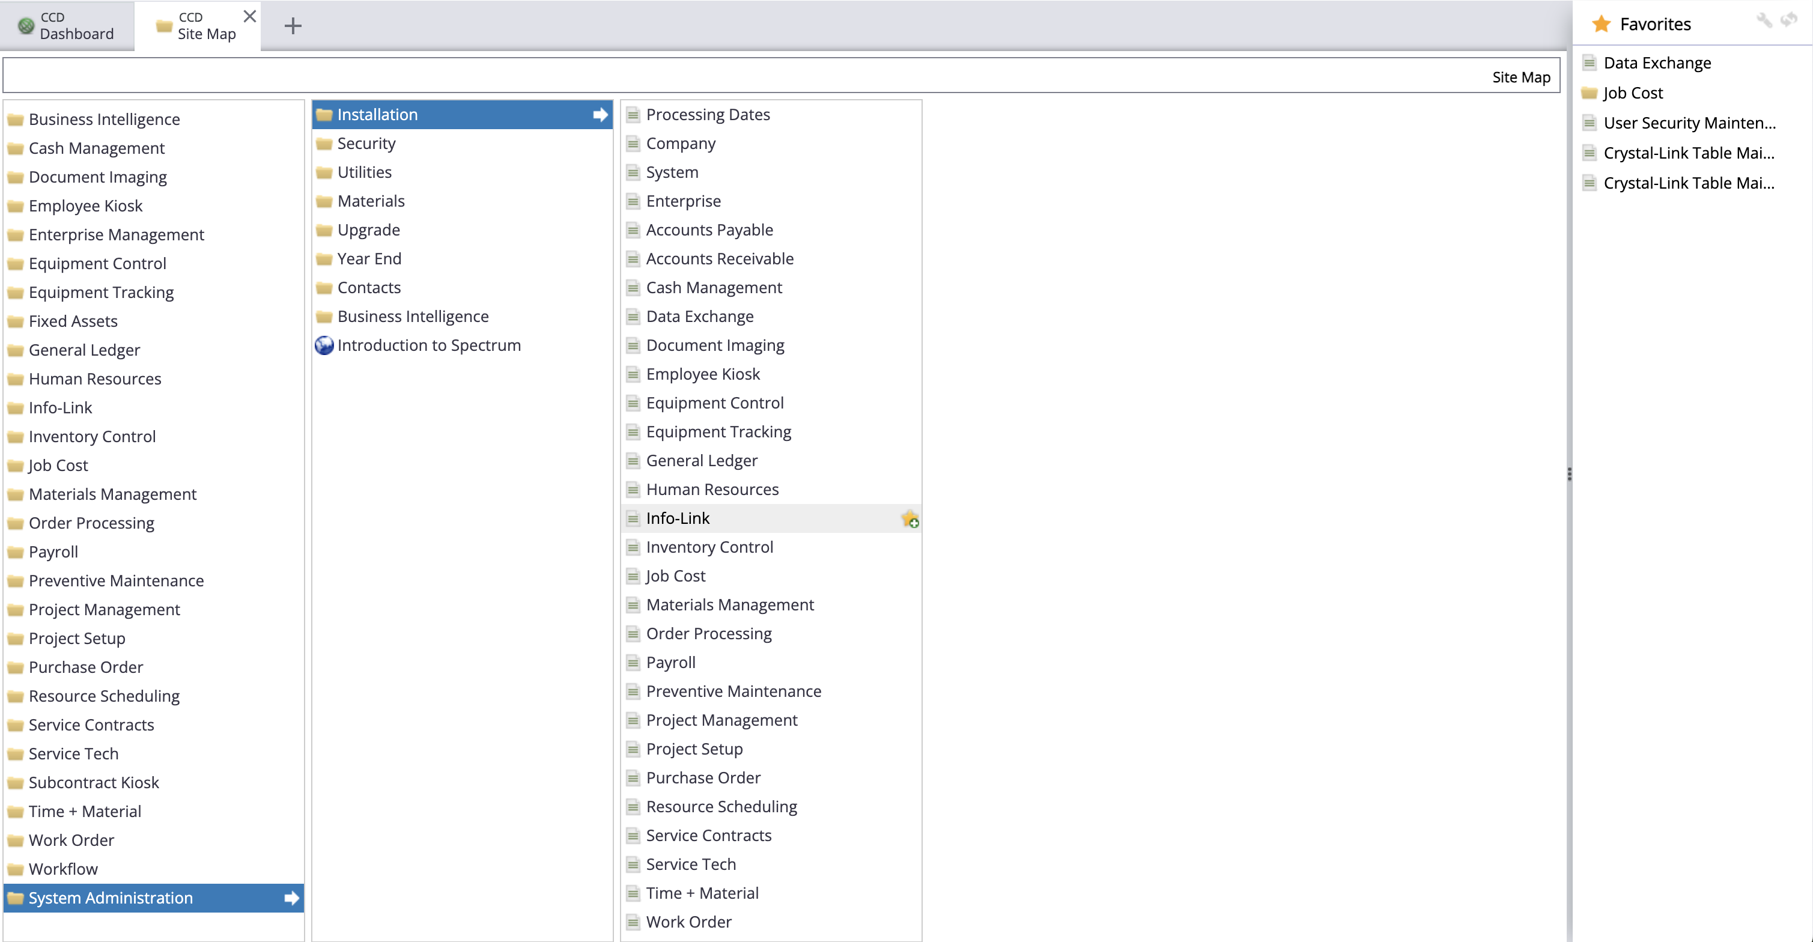Expand System Administration arrow
1813x942 pixels.
point(291,898)
